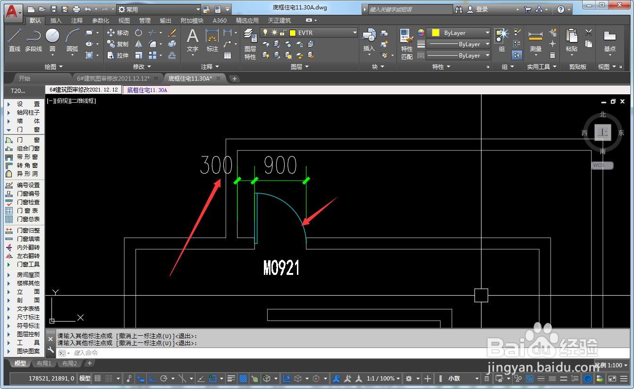Click the Plot/Print icon in quick access toolbar

76,9
